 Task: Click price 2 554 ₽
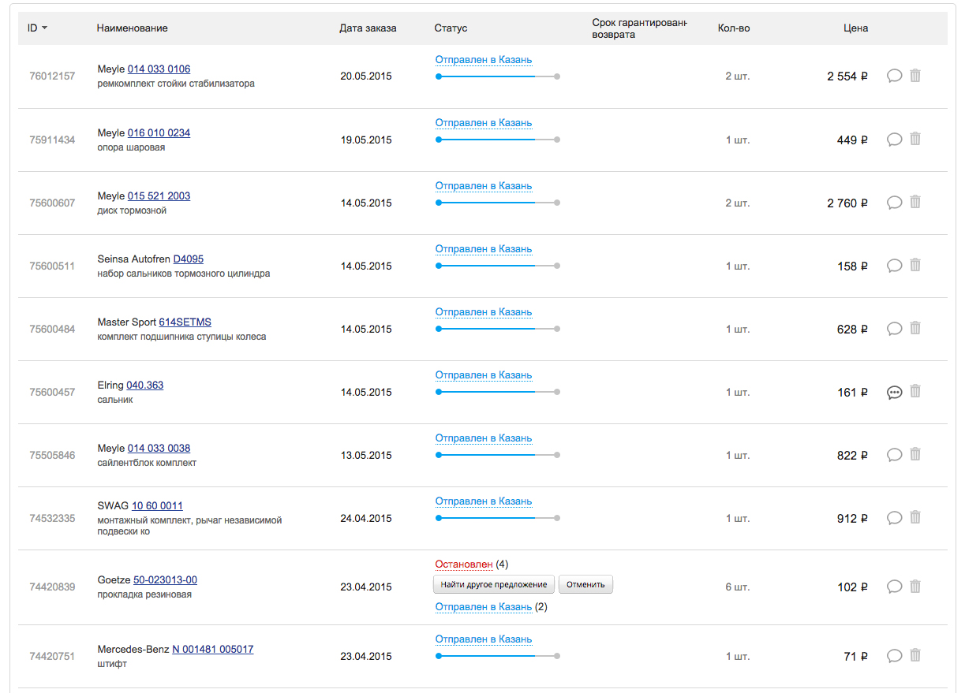(847, 76)
